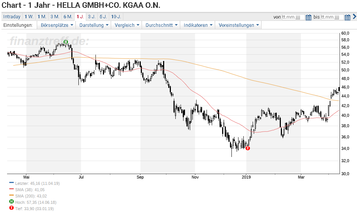Click the red T low marker on chart
Viewport: 357px width, 212px height.
coord(248,148)
